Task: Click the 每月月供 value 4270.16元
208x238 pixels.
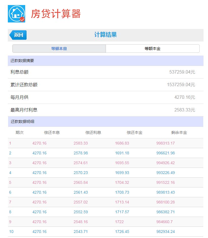Action: tap(185, 97)
